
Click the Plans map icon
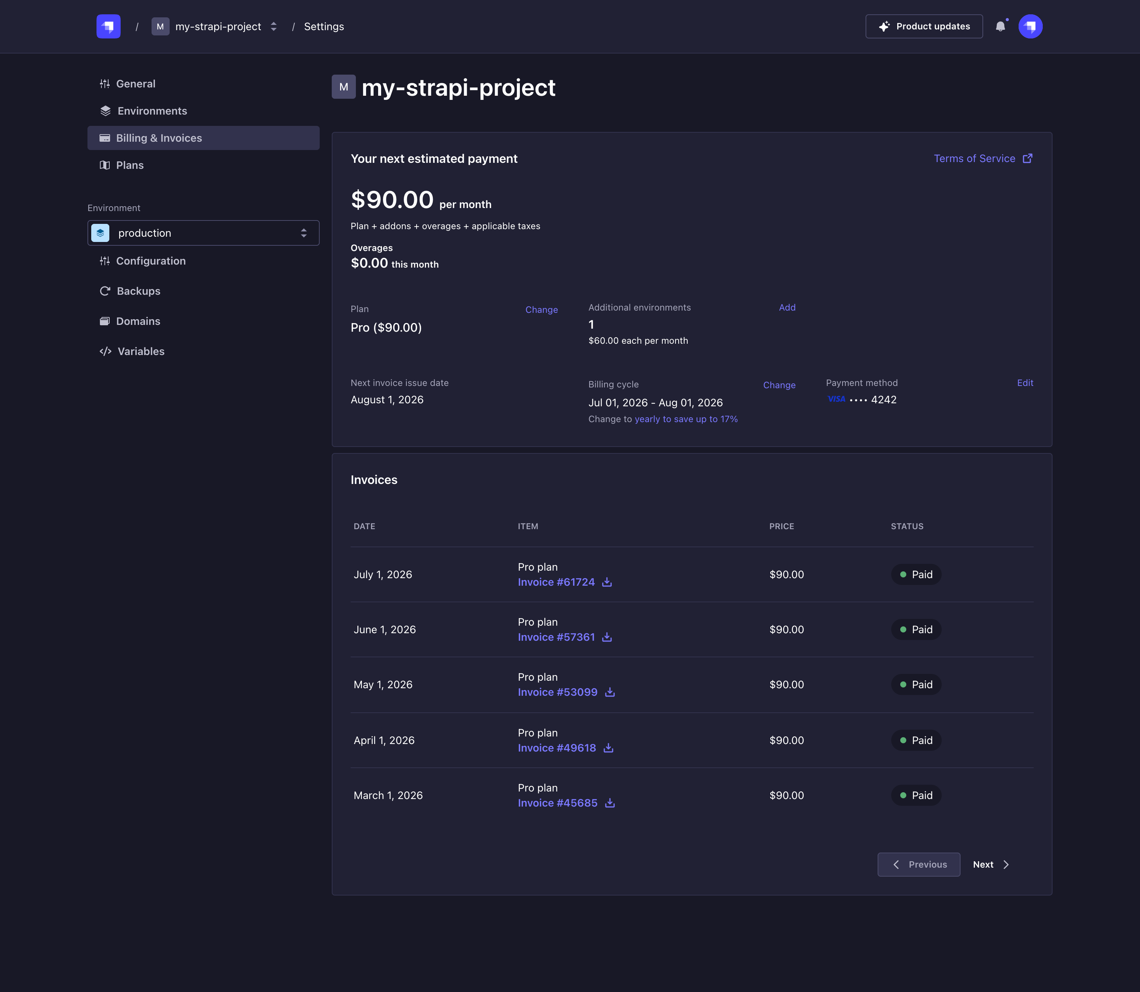(x=105, y=165)
